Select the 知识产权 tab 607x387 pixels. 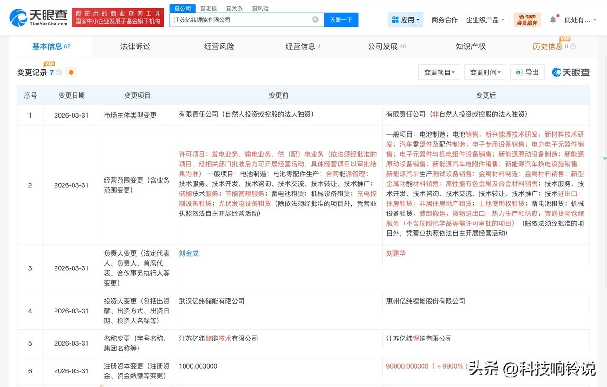[470, 46]
